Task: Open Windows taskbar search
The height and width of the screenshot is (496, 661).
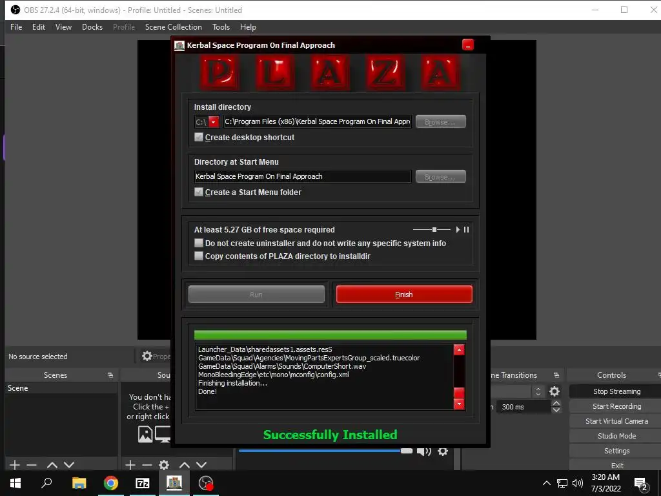Action: point(46,483)
